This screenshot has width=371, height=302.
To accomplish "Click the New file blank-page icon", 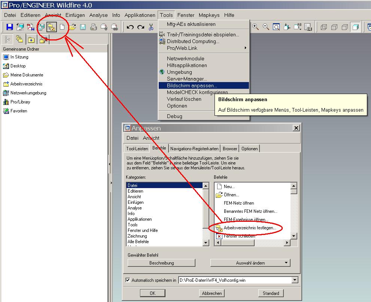I will point(62,27).
